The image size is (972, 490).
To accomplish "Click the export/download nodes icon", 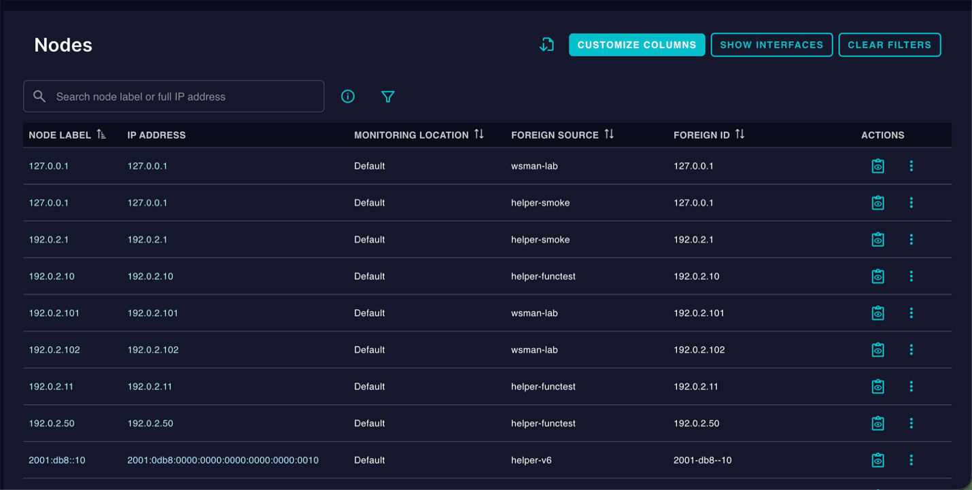I will tap(546, 45).
